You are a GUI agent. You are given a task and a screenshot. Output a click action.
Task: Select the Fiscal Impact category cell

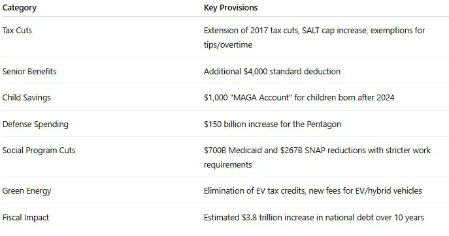pyautogui.click(x=25, y=218)
